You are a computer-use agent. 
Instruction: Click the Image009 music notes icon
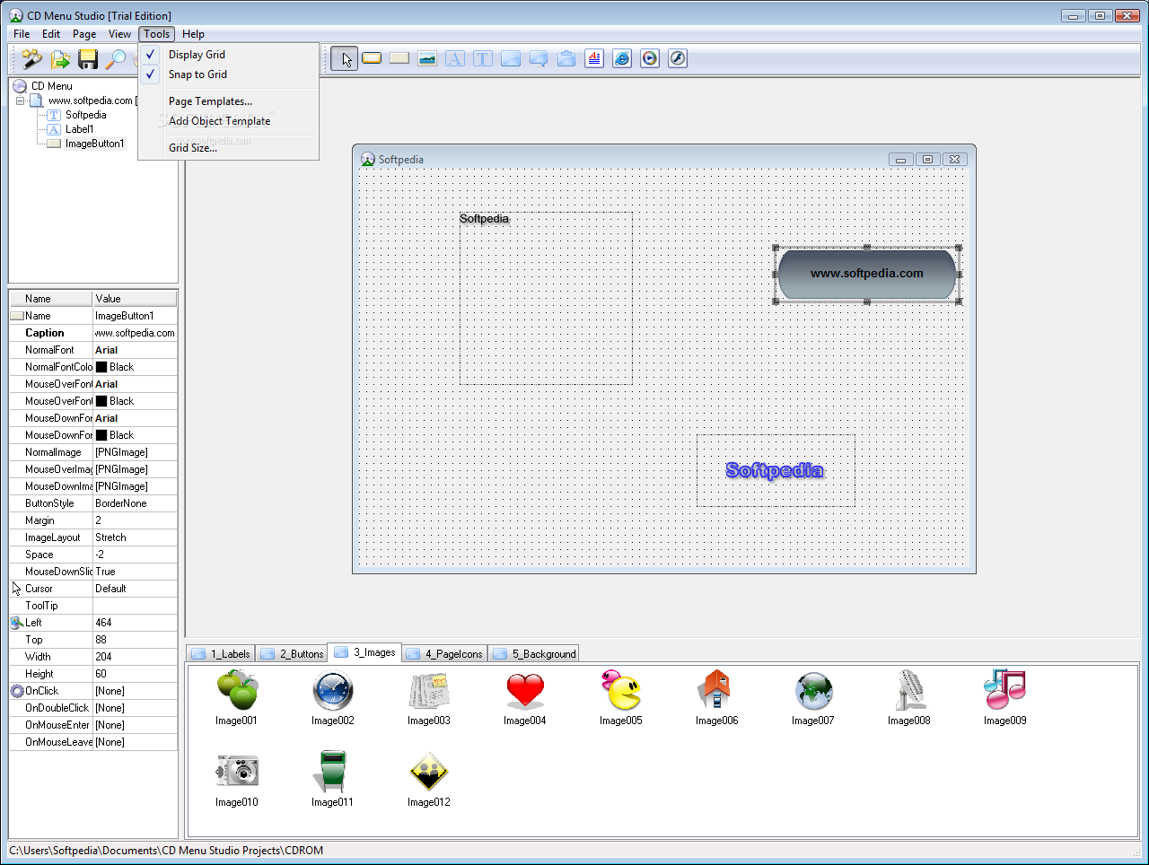point(1005,690)
